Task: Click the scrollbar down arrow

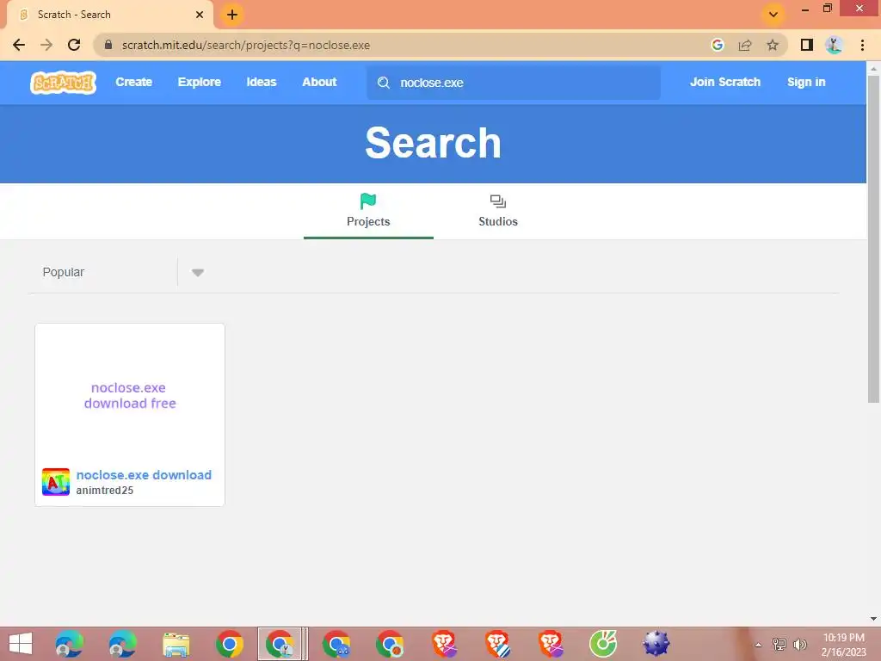Action: pyautogui.click(x=873, y=619)
